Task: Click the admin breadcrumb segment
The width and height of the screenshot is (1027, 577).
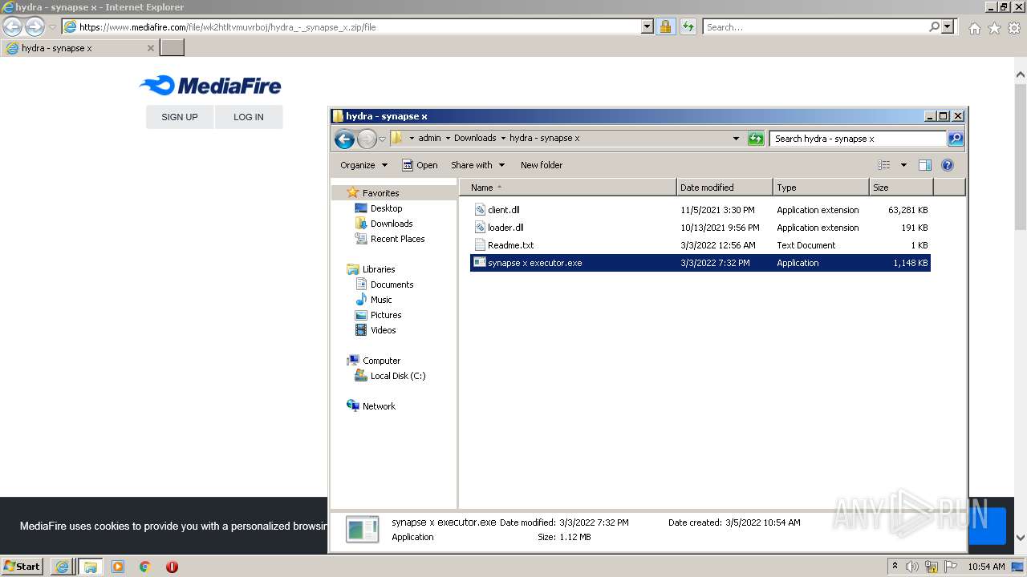Action: click(x=429, y=138)
